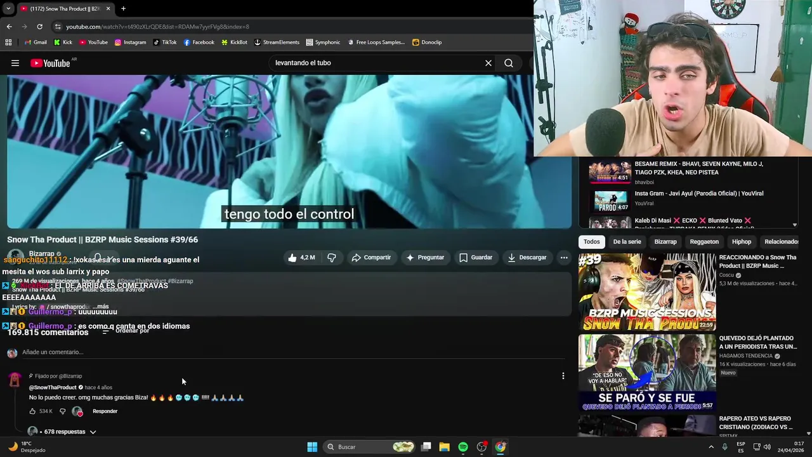Open more video actions (three dots)
812x457 pixels.
(564, 258)
